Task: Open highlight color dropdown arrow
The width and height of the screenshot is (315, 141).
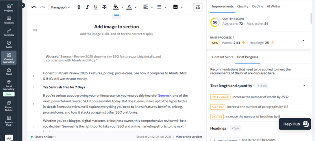Action: point(122,7)
